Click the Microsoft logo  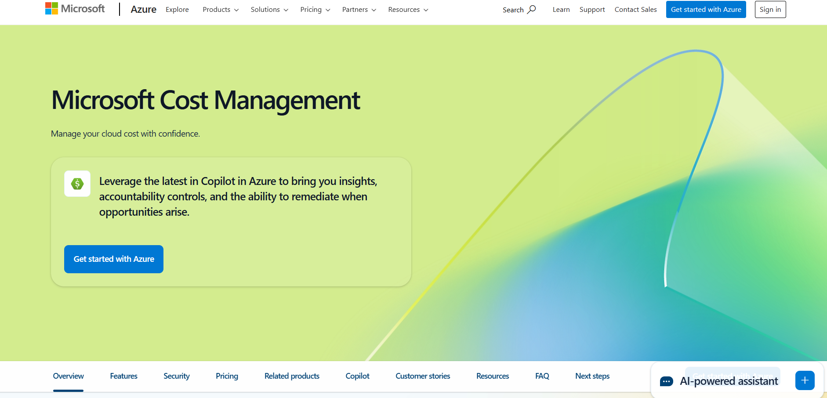pyautogui.click(x=74, y=8)
